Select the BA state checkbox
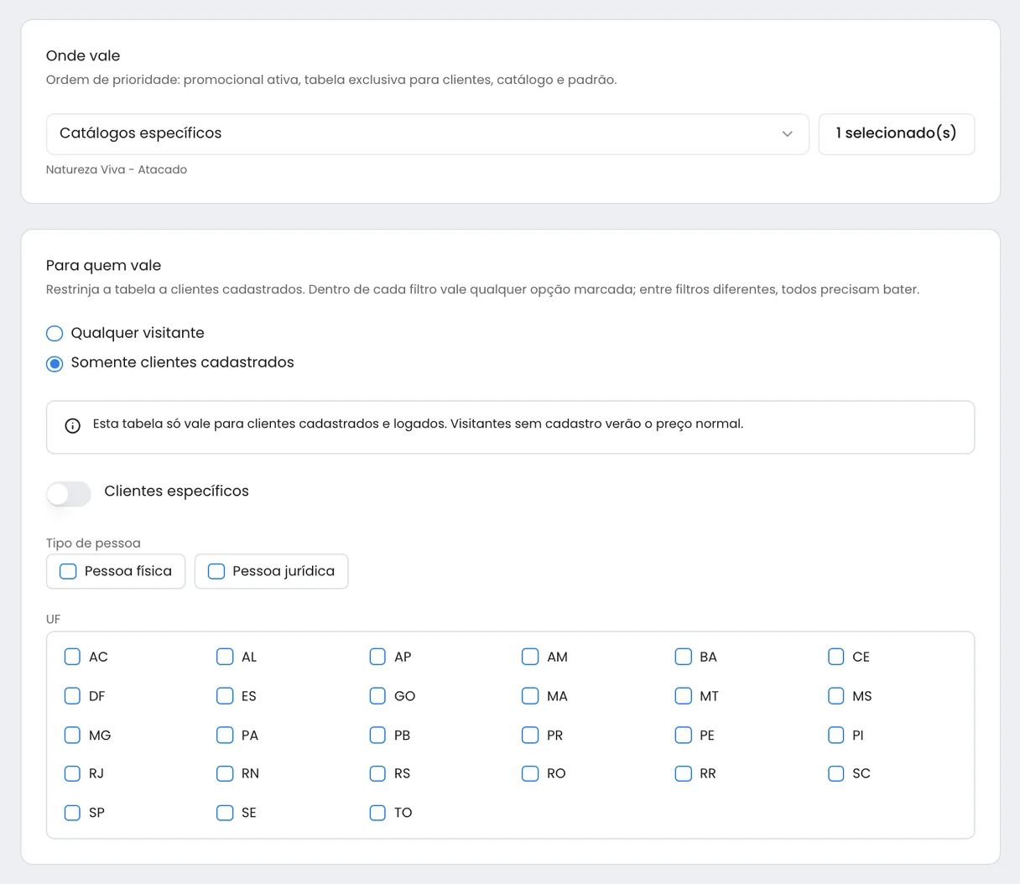 [x=683, y=657]
